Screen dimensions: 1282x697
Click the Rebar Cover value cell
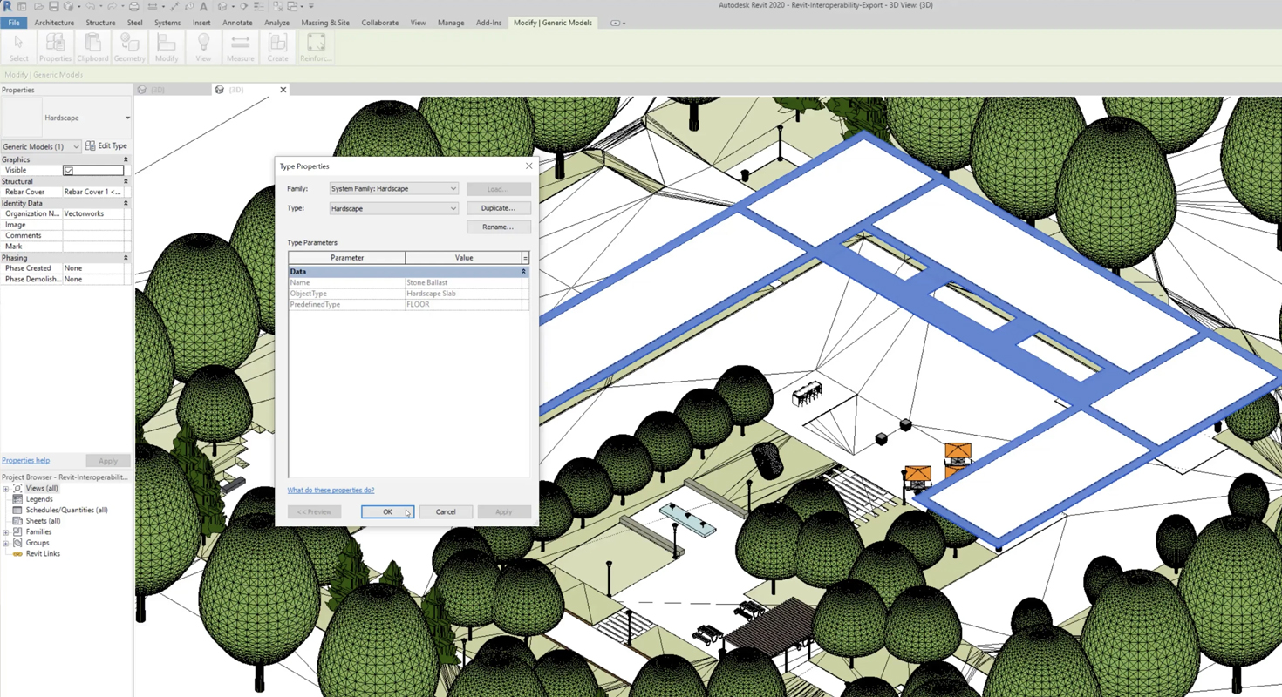[93, 192]
